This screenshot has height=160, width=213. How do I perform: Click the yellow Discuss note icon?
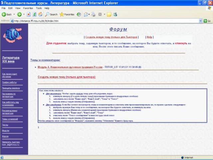109,14
